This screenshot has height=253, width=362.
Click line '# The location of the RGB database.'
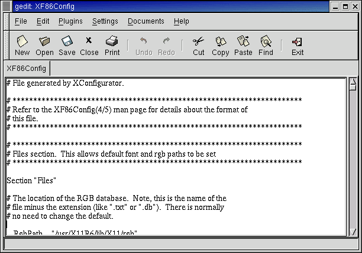(x=117, y=199)
